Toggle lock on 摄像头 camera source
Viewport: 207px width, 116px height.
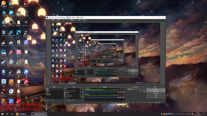pos(82,93)
